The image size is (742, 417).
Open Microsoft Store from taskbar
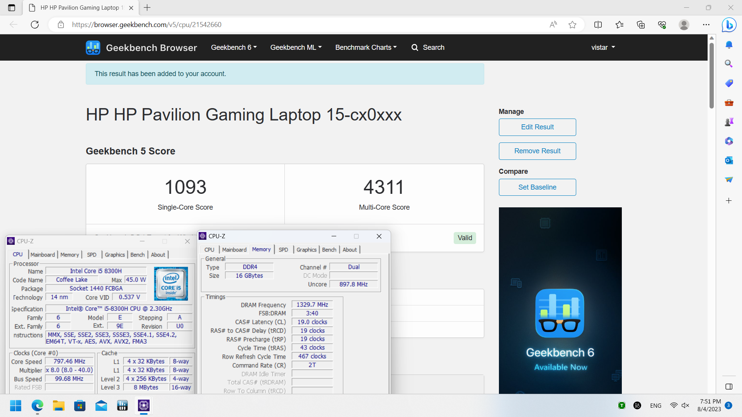(80, 406)
